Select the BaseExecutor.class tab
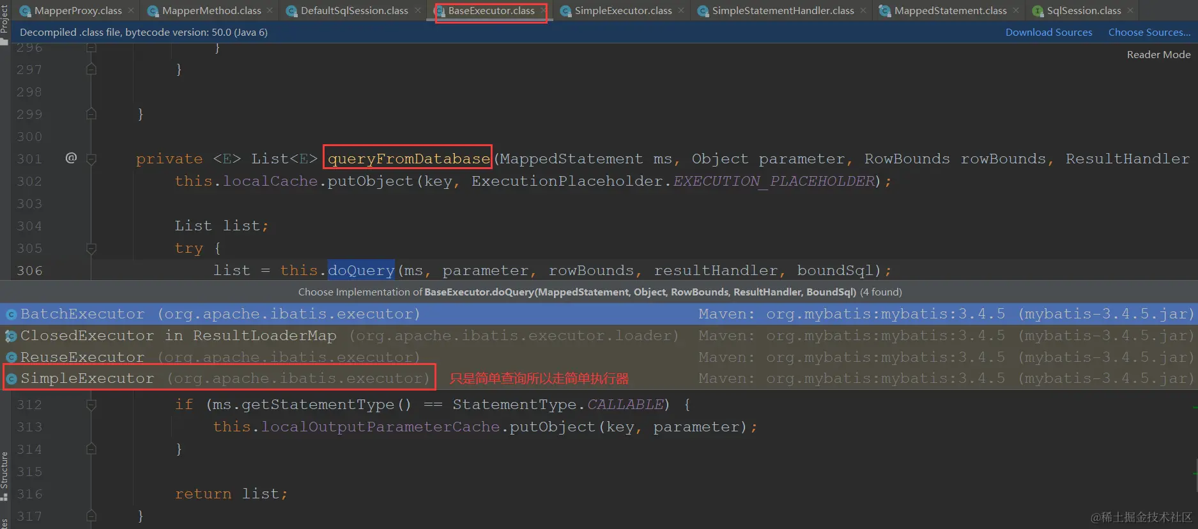 point(491,11)
